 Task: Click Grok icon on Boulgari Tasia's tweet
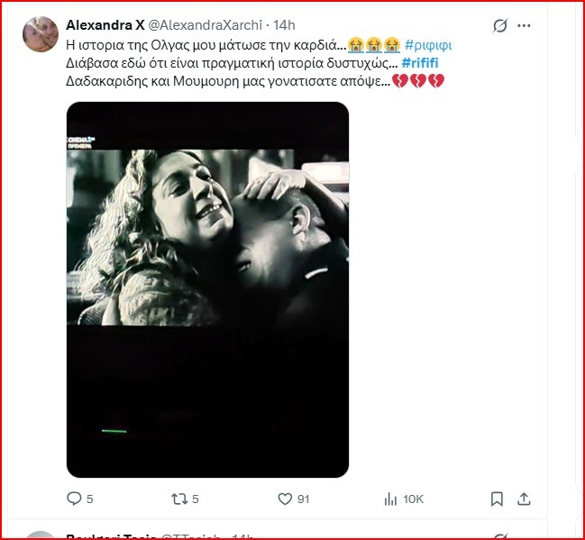click(500, 537)
